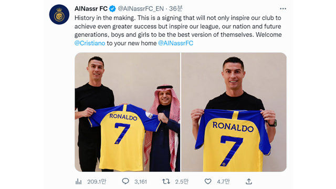This screenshot has height=189, width=336.
Task: Click the tweet body text
Action: pyautogui.click(x=178, y=30)
